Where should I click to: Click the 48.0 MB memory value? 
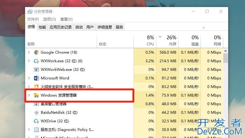pyautogui.click(x=169, y=104)
